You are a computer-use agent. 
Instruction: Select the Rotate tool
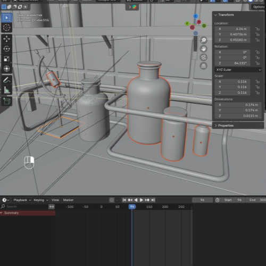click(x=6, y=49)
